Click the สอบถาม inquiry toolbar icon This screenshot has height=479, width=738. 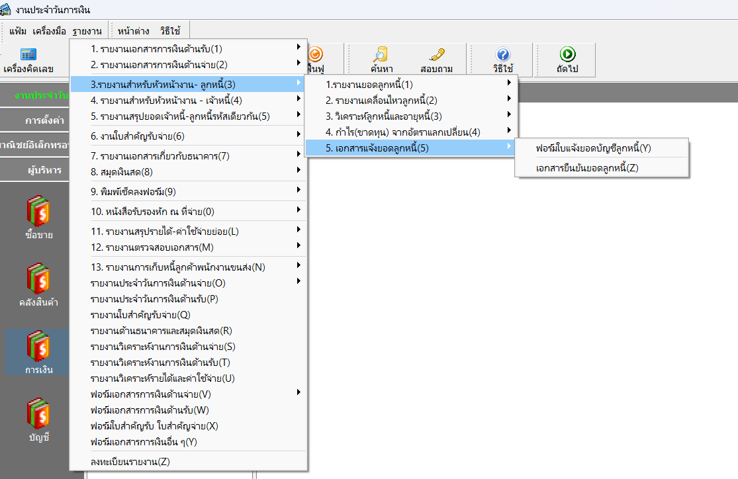[436, 60]
